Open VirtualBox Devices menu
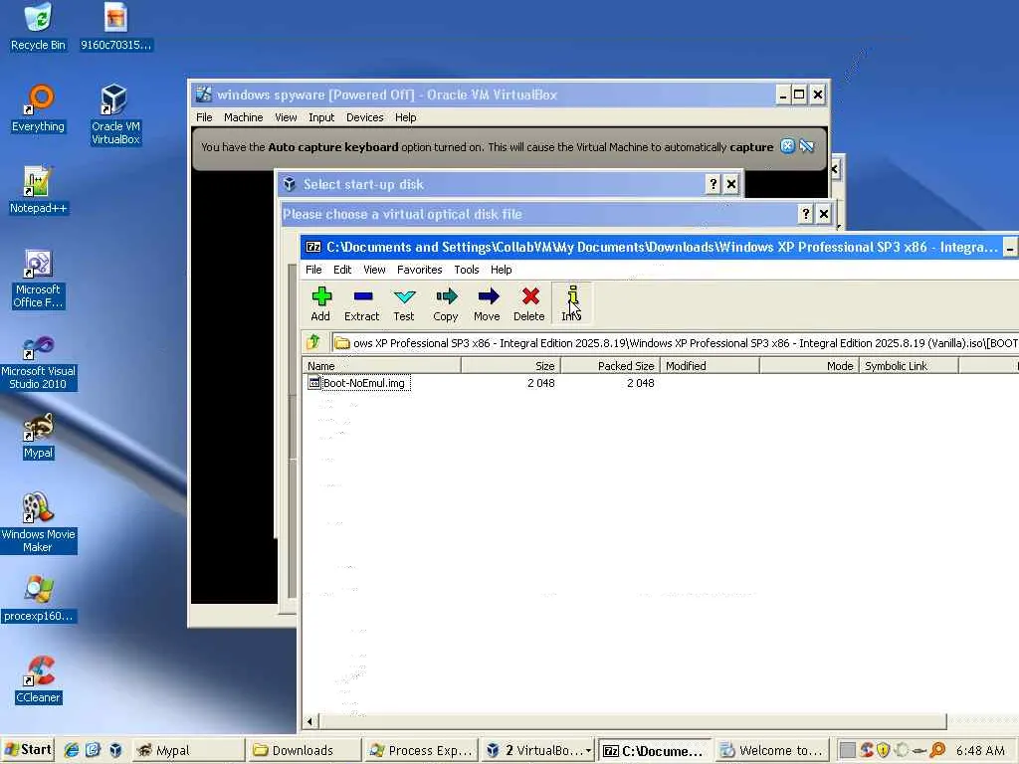The height and width of the screenshot is (764, 1019). [364, 117]
